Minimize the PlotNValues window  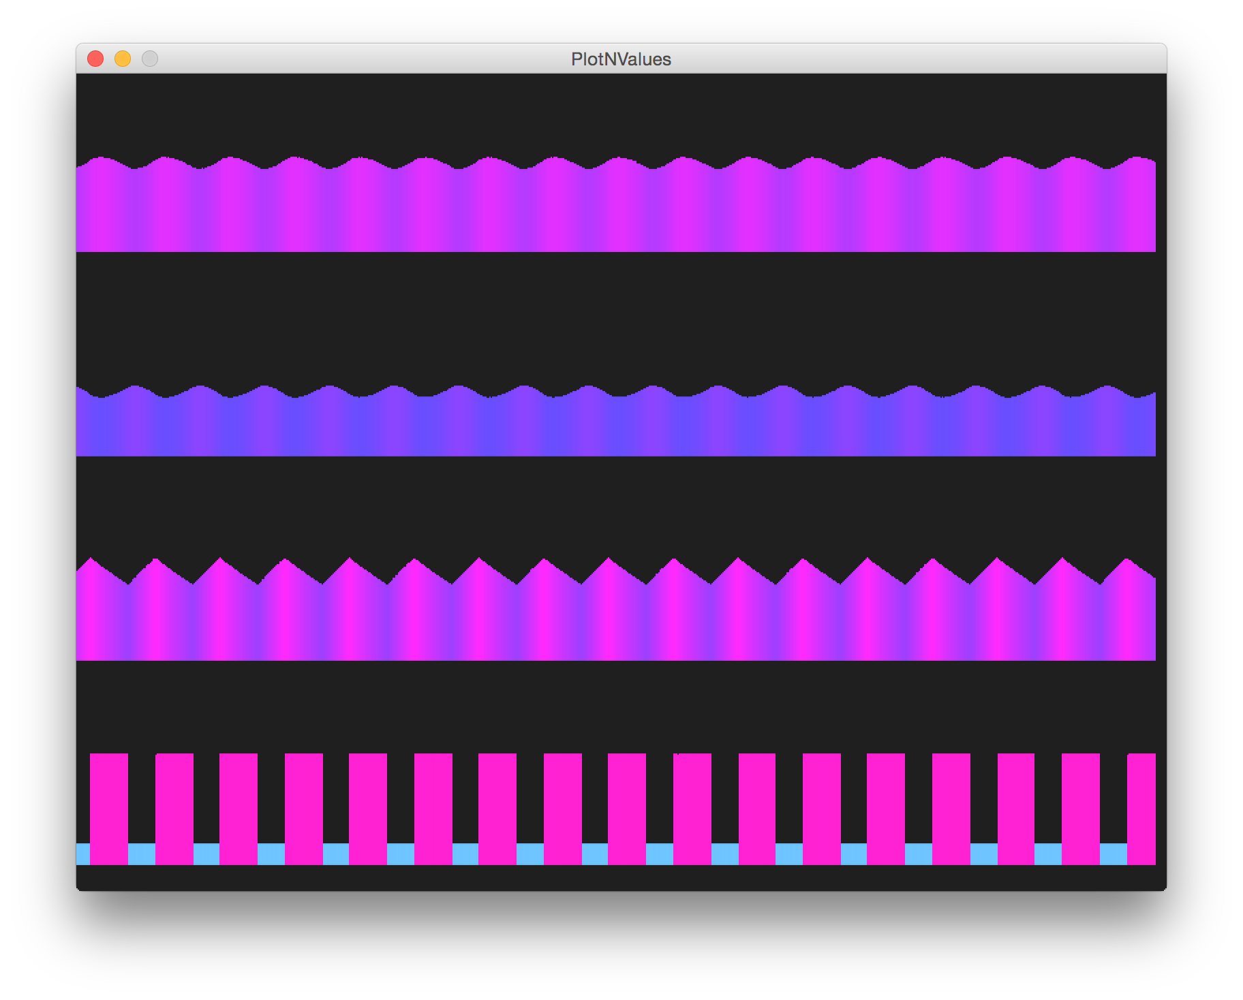pos(123,59)
